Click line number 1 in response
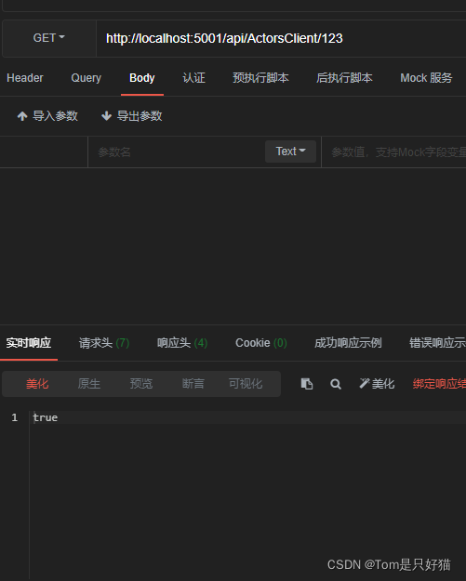The width and height of the screenshot is (466, 581). click(x=15, y=417)
